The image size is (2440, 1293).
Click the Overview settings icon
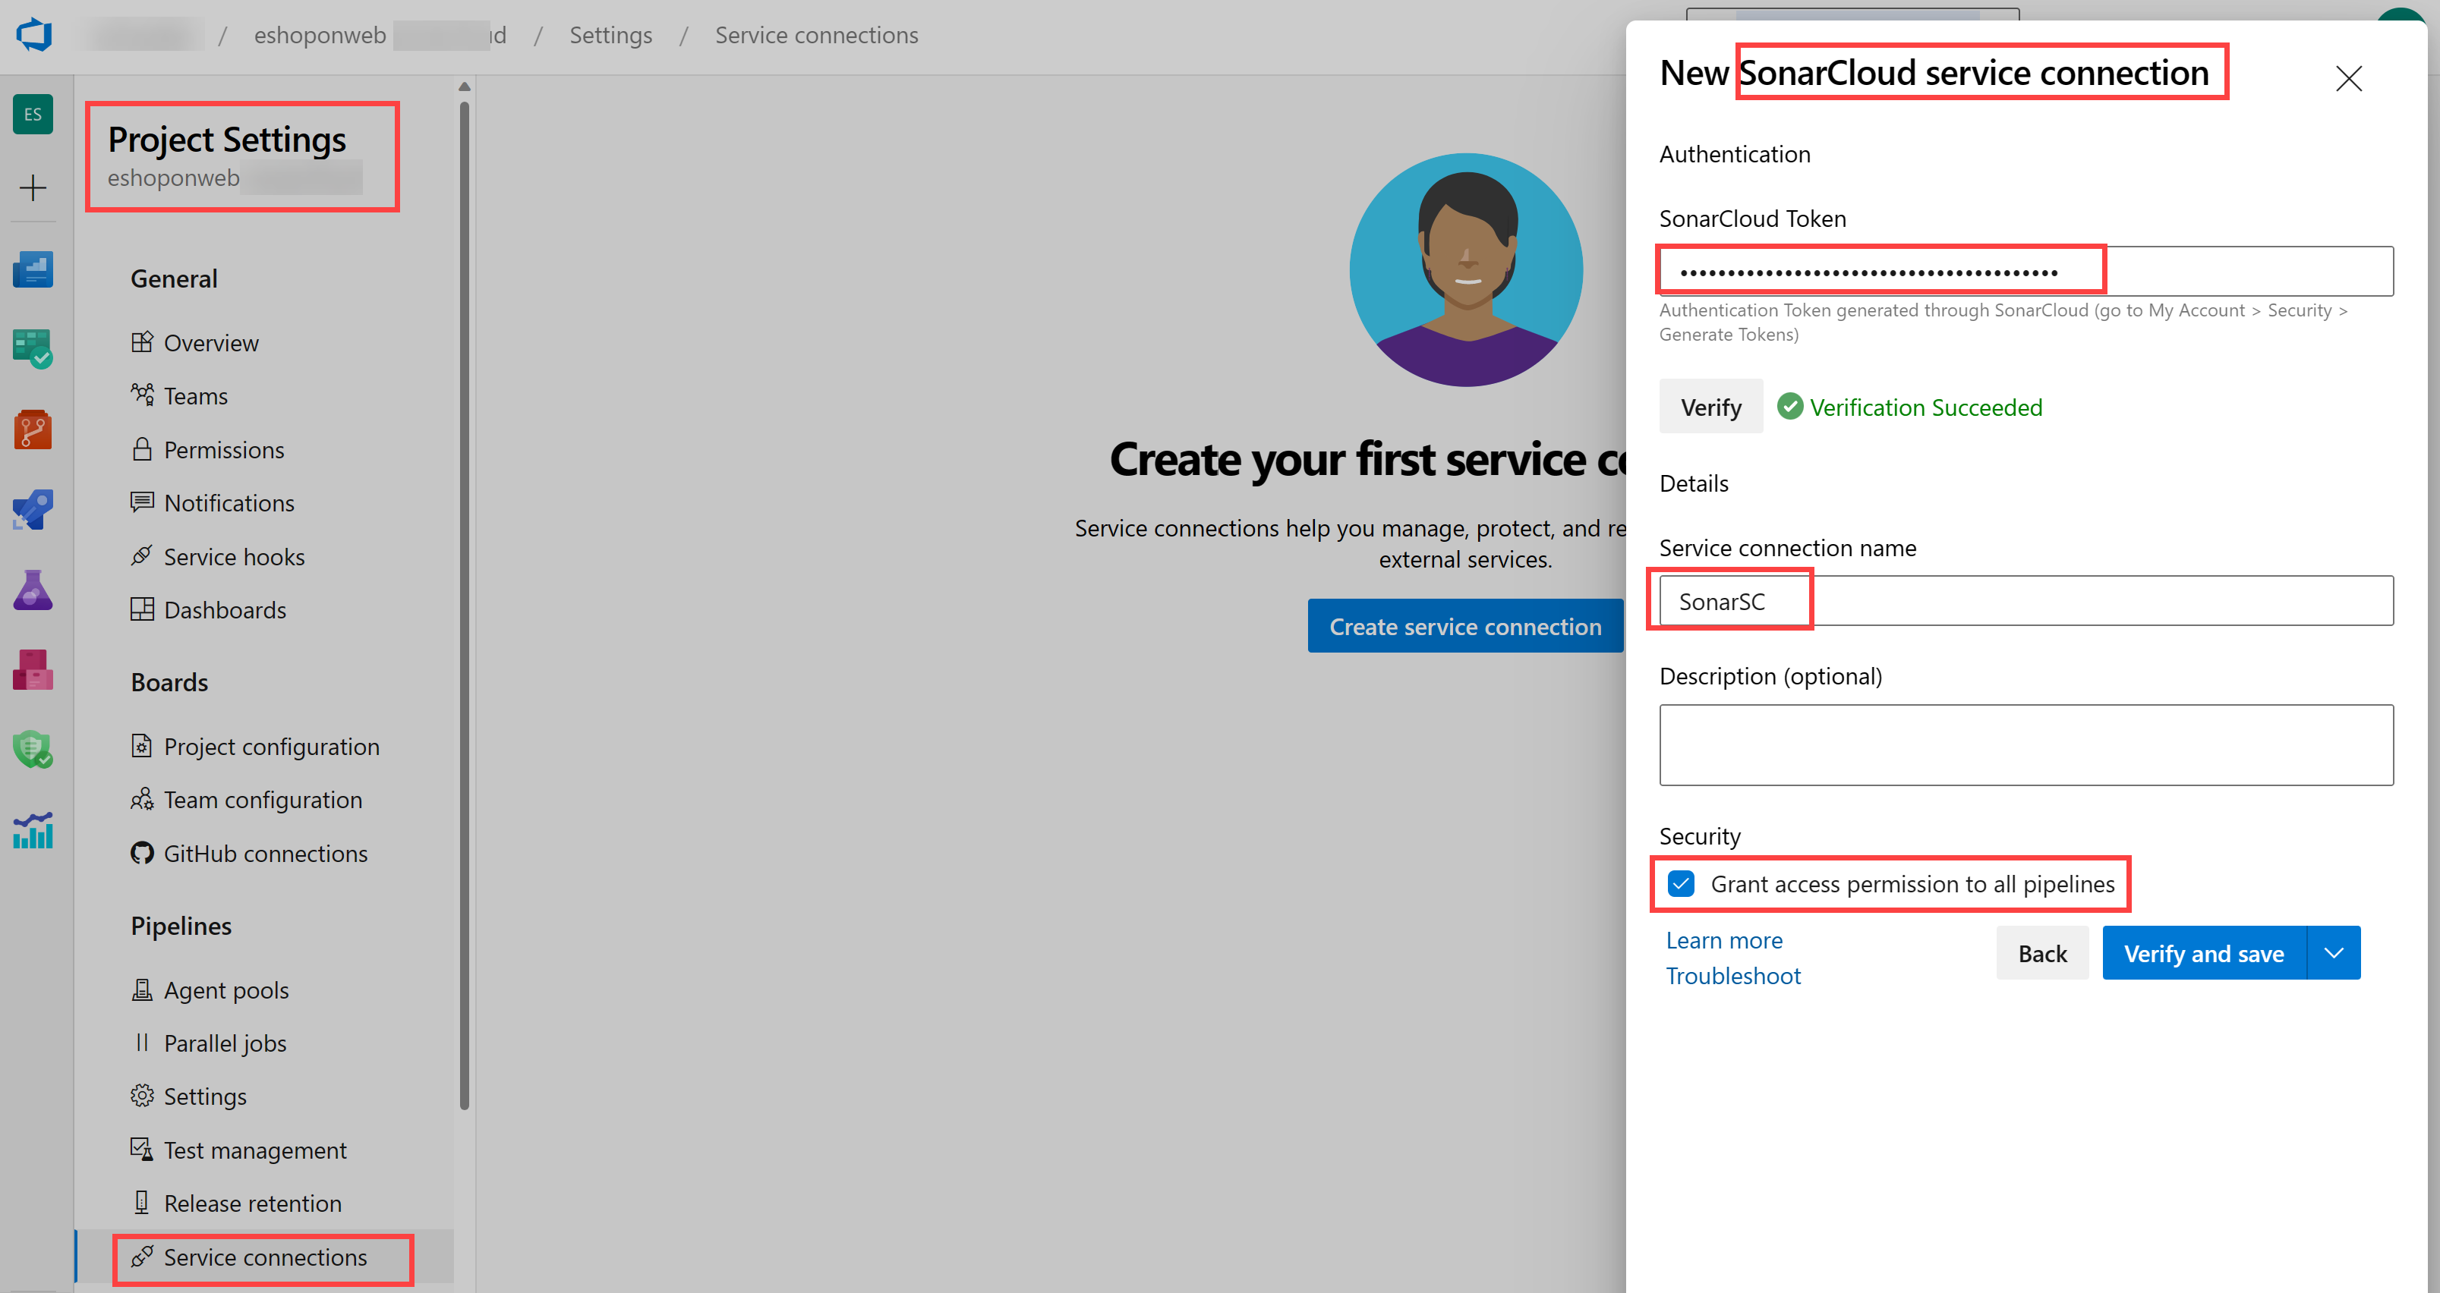pyautogui.click(x=142, y=341)
